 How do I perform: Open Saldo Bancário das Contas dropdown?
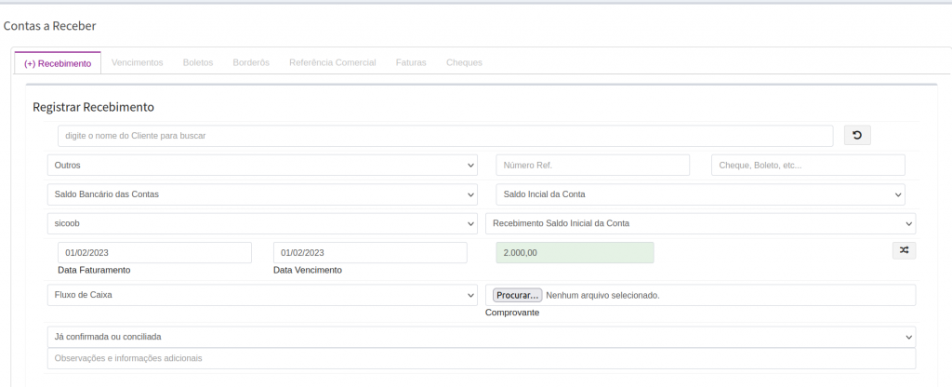coord(262,194)
